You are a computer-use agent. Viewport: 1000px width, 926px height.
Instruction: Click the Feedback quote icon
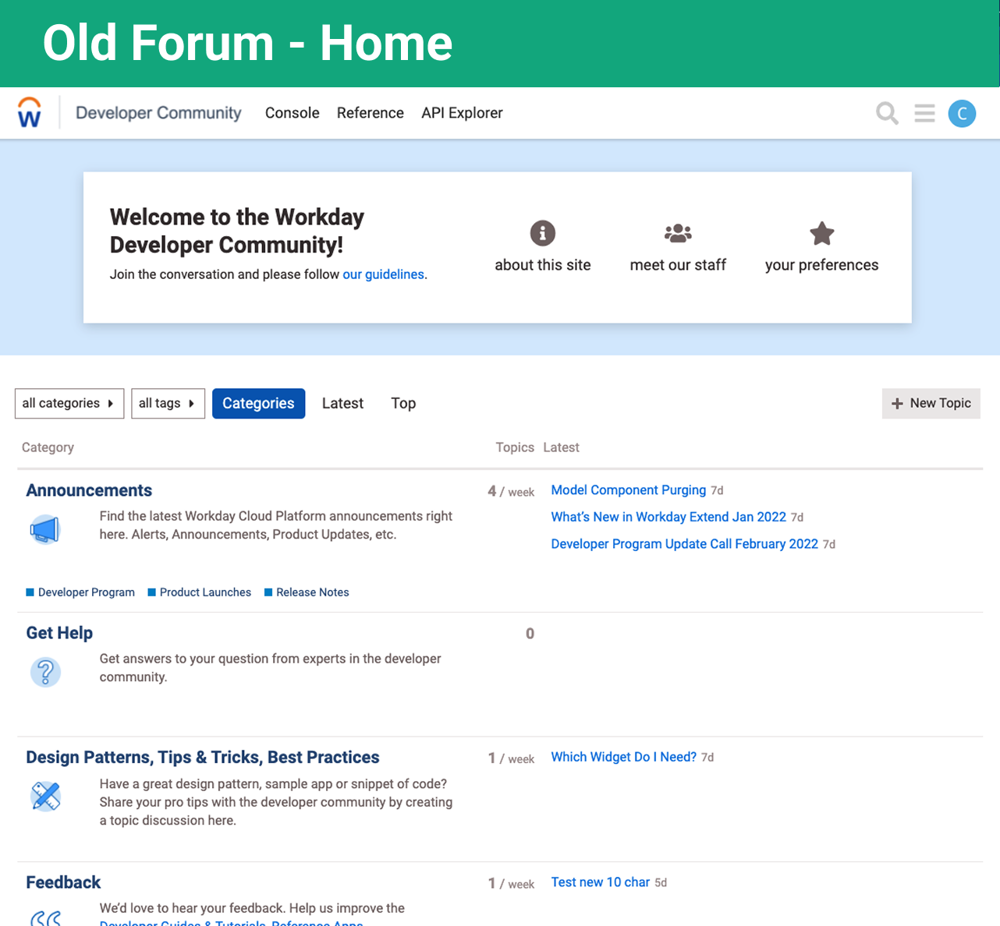click(x=45, y=917)
